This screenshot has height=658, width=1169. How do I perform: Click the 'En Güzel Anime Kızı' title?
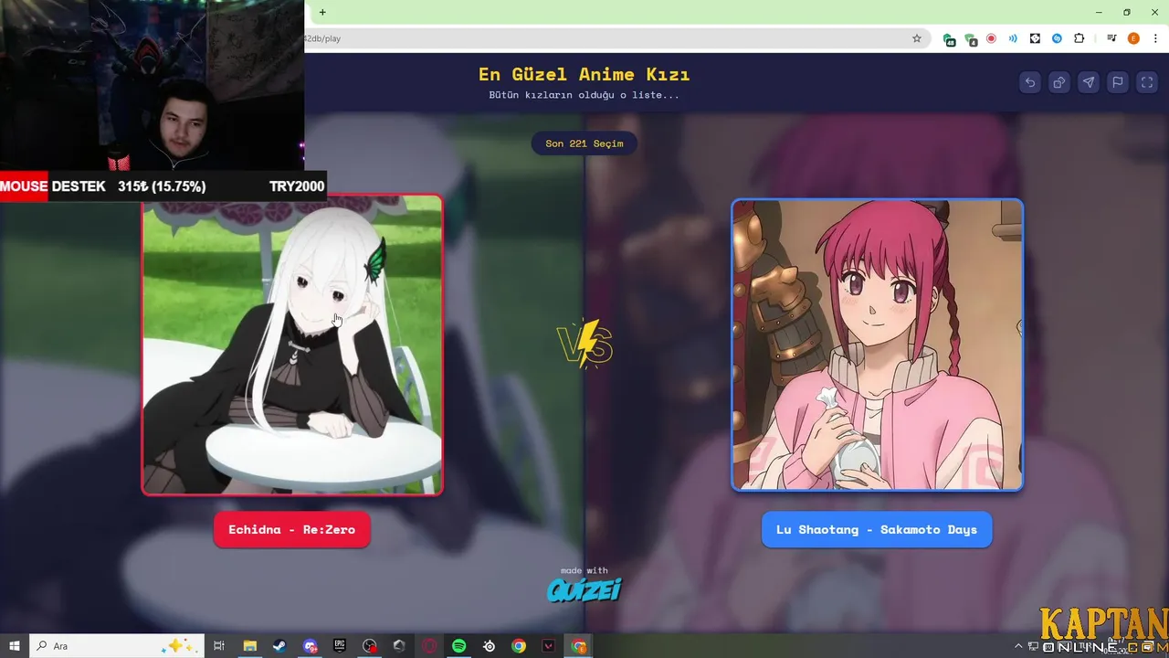click(584, 74)
